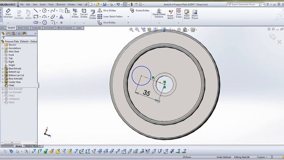Open the DisplayManager tab icon

point(24,34)
